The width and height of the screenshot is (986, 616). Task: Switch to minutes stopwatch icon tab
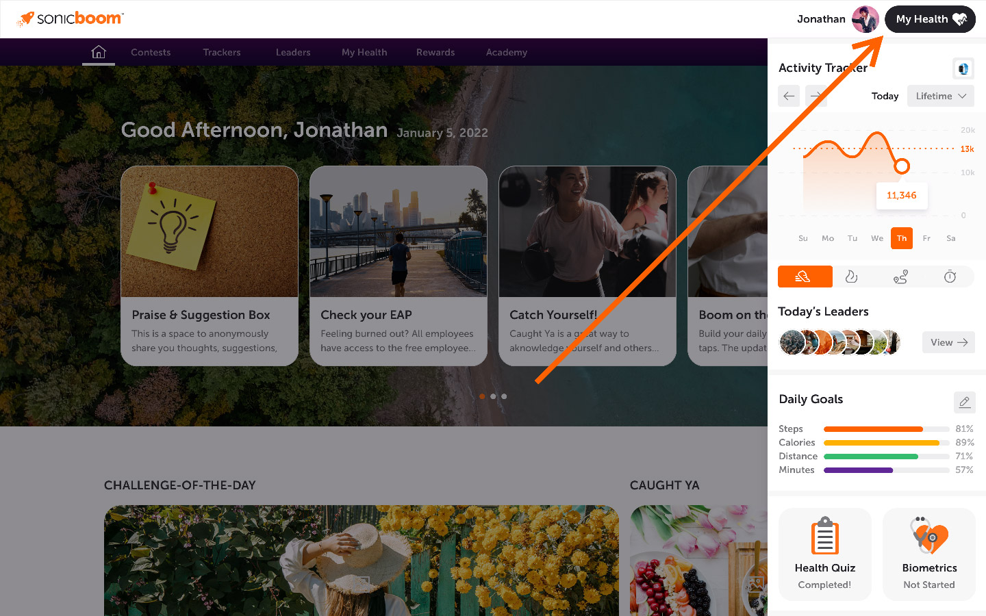(950, 277)
